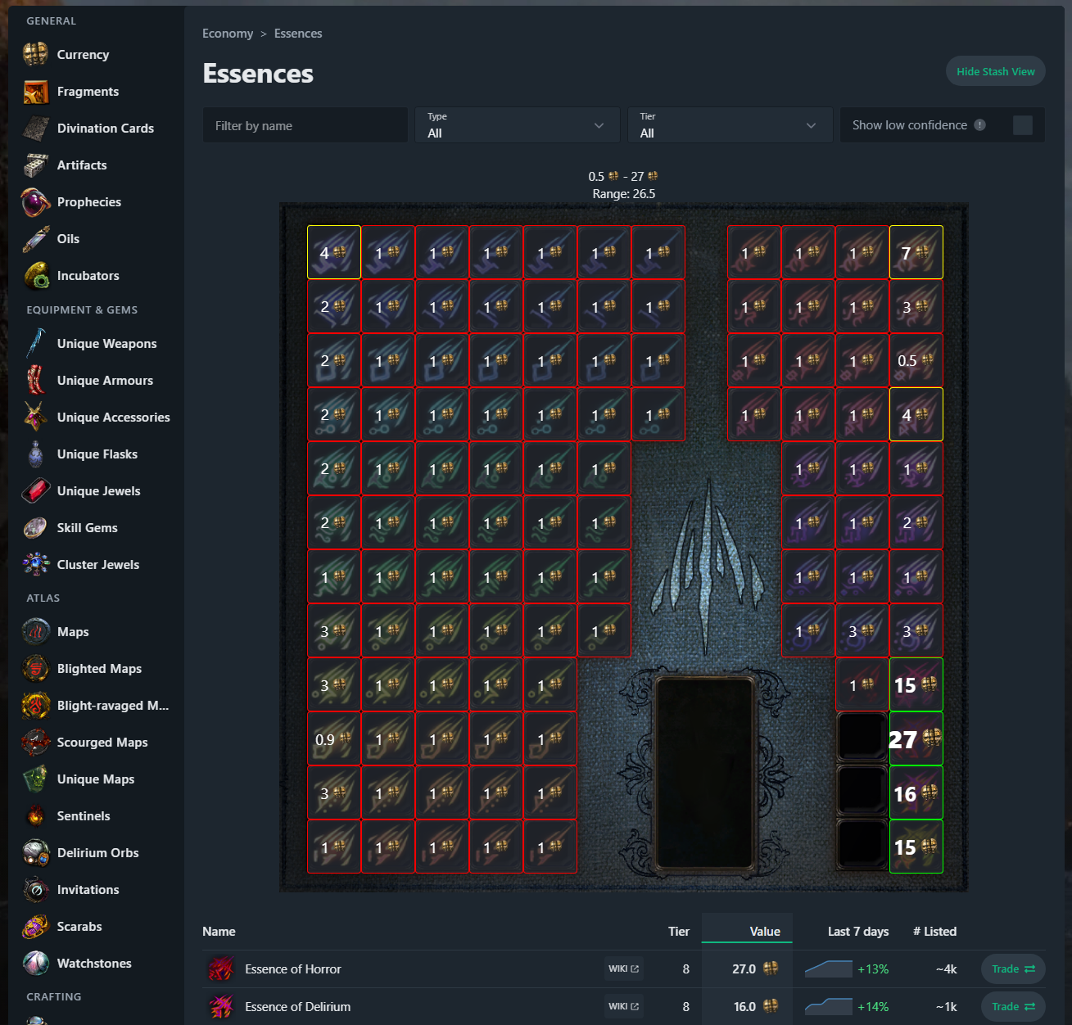
Task: Open the Invitations icon
Action: coord(35,889)
